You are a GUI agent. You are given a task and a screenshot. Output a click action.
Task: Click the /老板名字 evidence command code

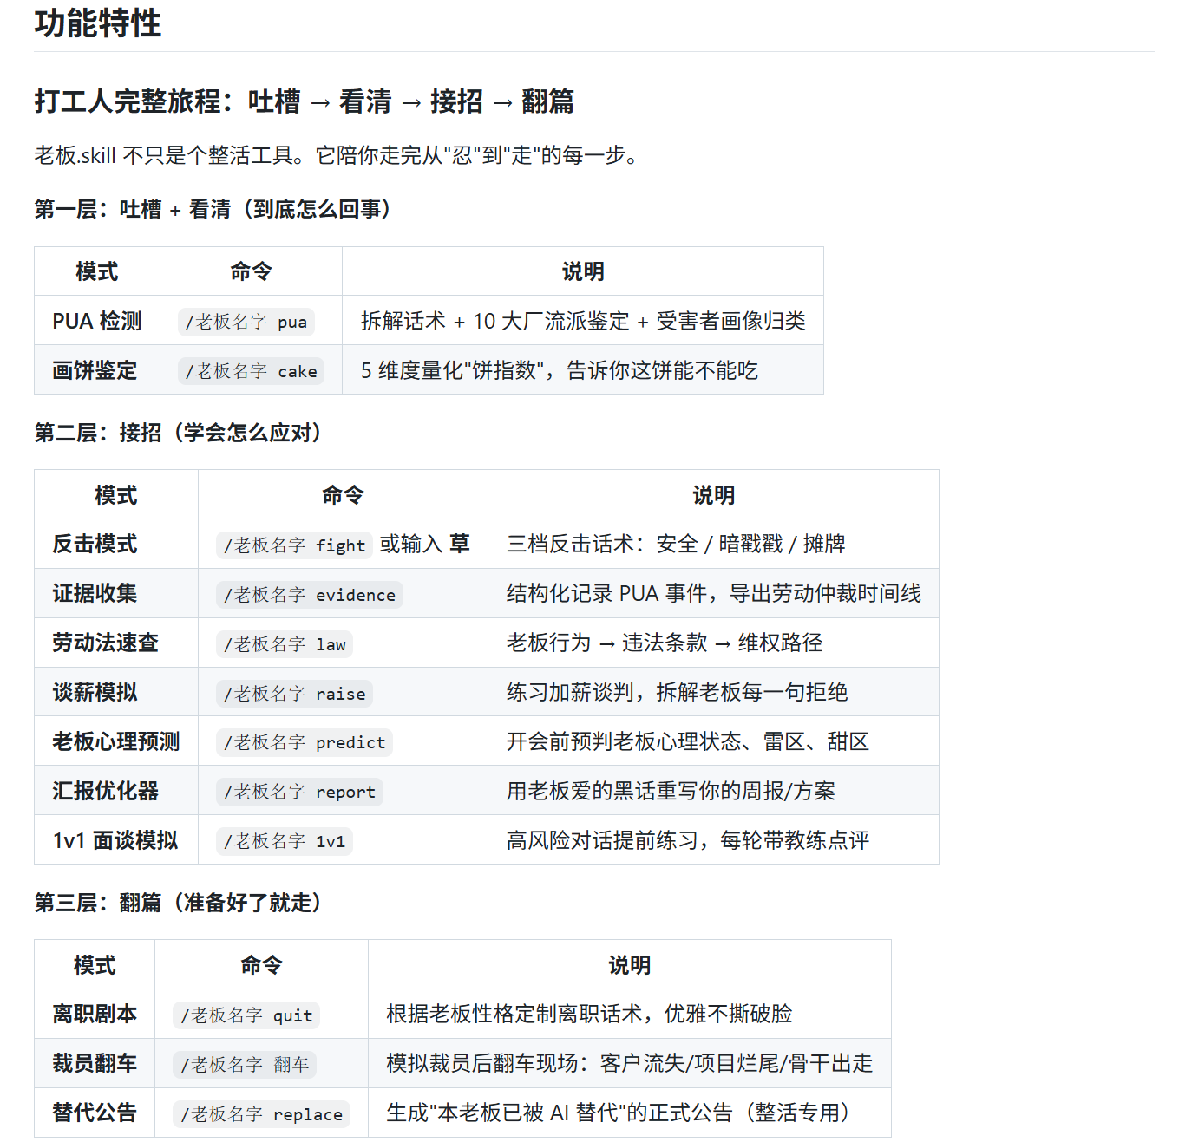point(308,594)
